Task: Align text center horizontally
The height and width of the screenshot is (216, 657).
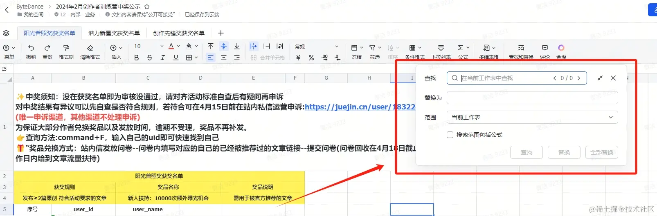Action: click(224, 58)
